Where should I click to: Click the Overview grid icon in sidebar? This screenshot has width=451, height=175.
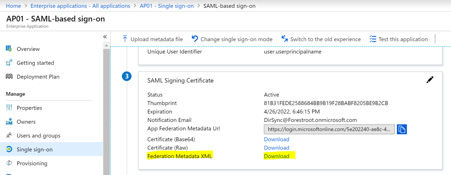pyautogui.click(x=9, y=49)
